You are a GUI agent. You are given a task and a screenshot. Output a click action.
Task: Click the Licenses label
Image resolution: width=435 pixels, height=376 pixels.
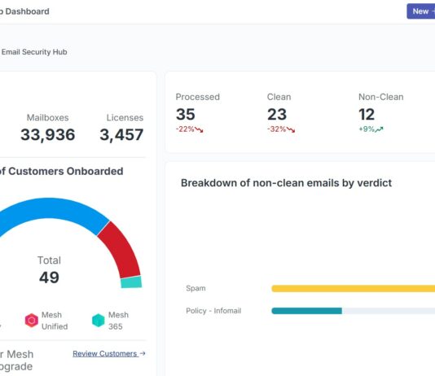pos(125,117)
